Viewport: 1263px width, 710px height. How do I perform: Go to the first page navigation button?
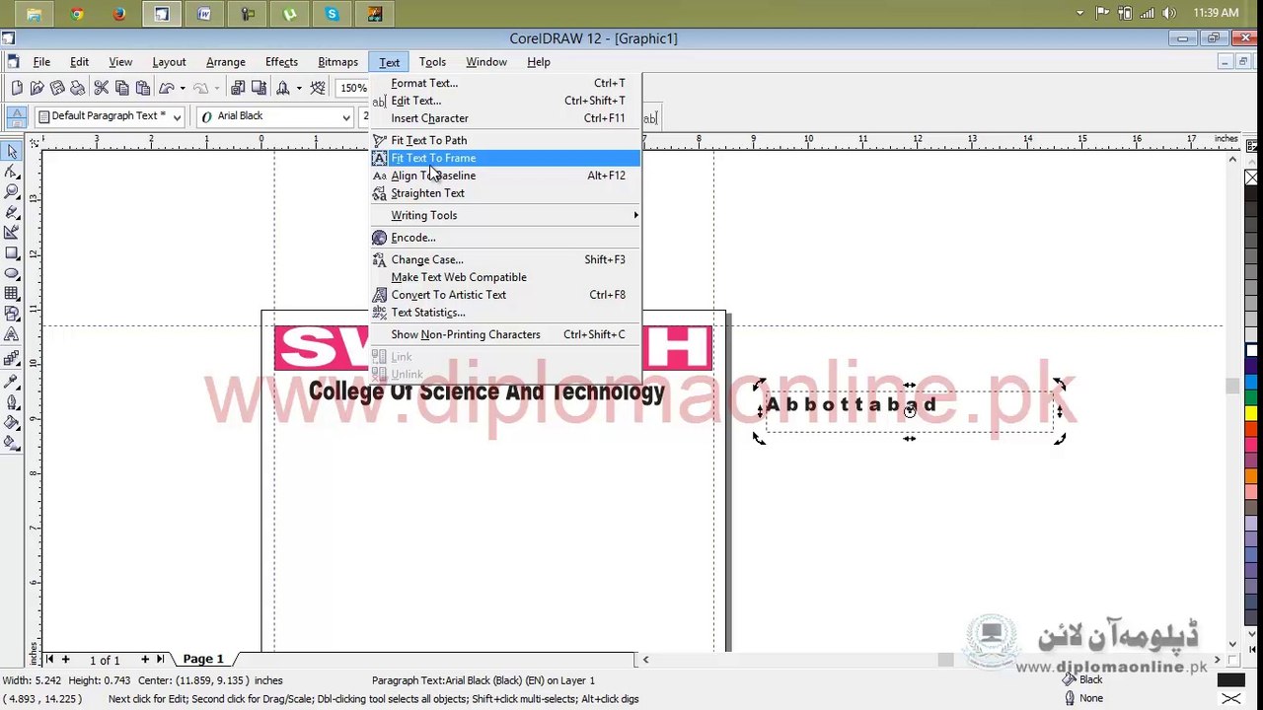(49, 659)
